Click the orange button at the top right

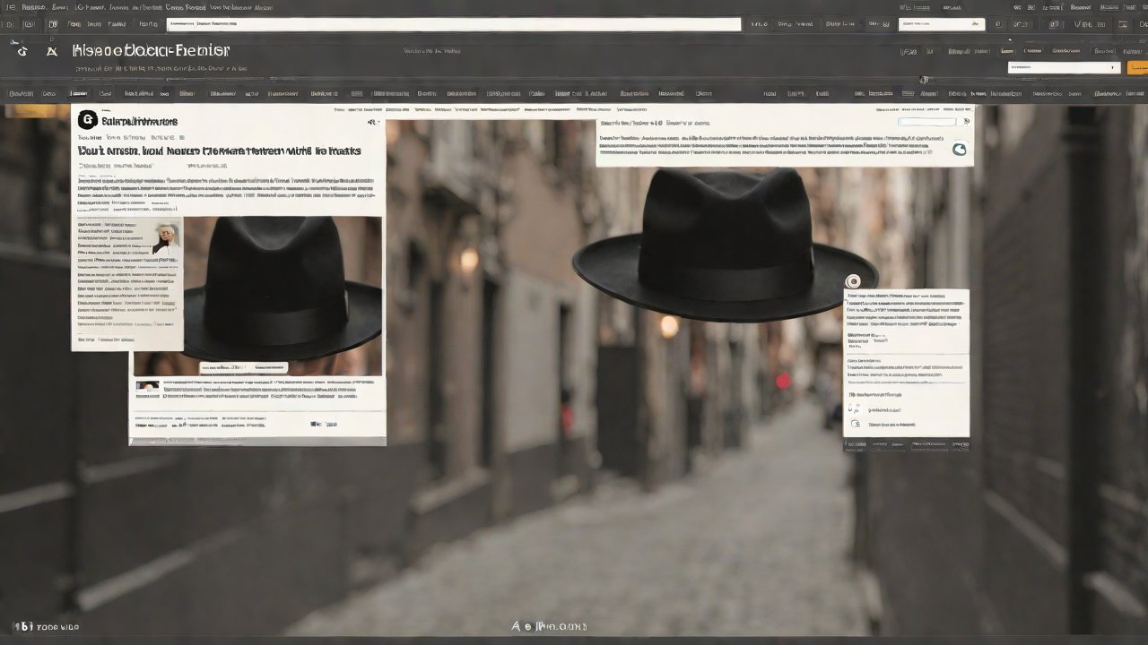click(1137, 67)
